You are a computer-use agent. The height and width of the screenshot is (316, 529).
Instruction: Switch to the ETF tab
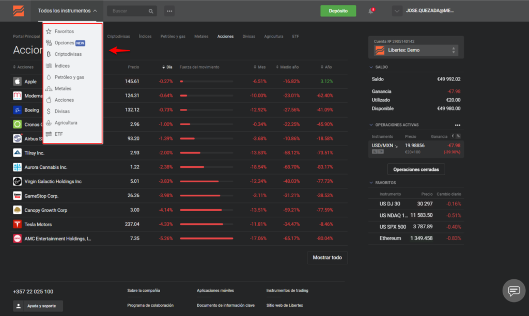295,37
